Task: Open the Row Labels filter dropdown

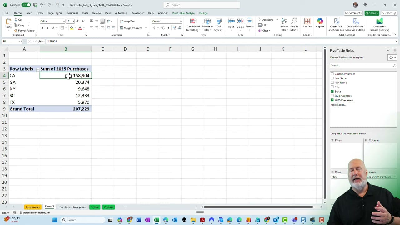Action: [x=37, y=69]
